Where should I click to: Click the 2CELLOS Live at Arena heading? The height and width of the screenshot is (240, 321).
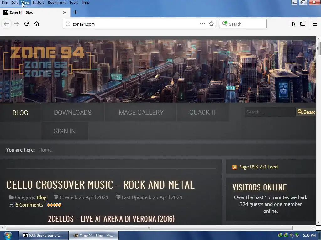[111, 219]
